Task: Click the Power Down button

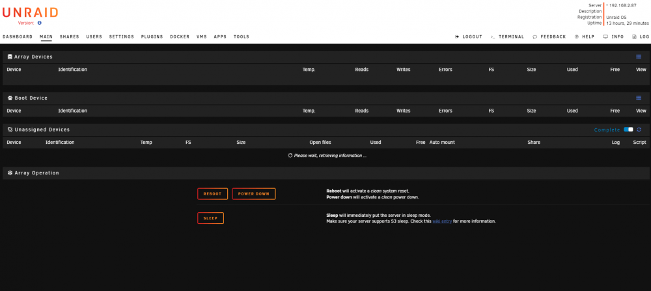Action: (254, 194)
